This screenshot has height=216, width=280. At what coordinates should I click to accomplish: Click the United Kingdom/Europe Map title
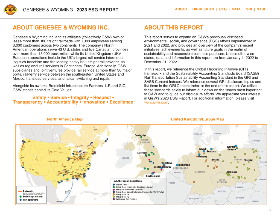tap(197, 119)
